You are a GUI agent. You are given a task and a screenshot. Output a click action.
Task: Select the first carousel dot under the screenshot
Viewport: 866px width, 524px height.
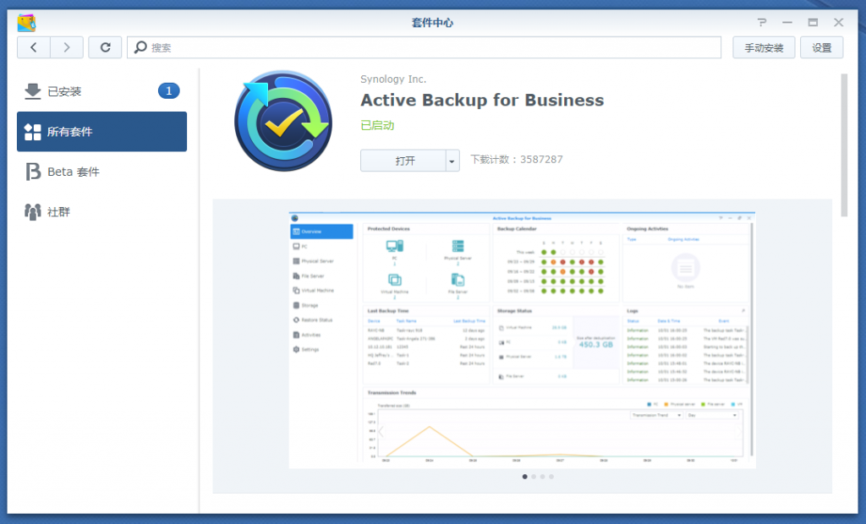524,477
